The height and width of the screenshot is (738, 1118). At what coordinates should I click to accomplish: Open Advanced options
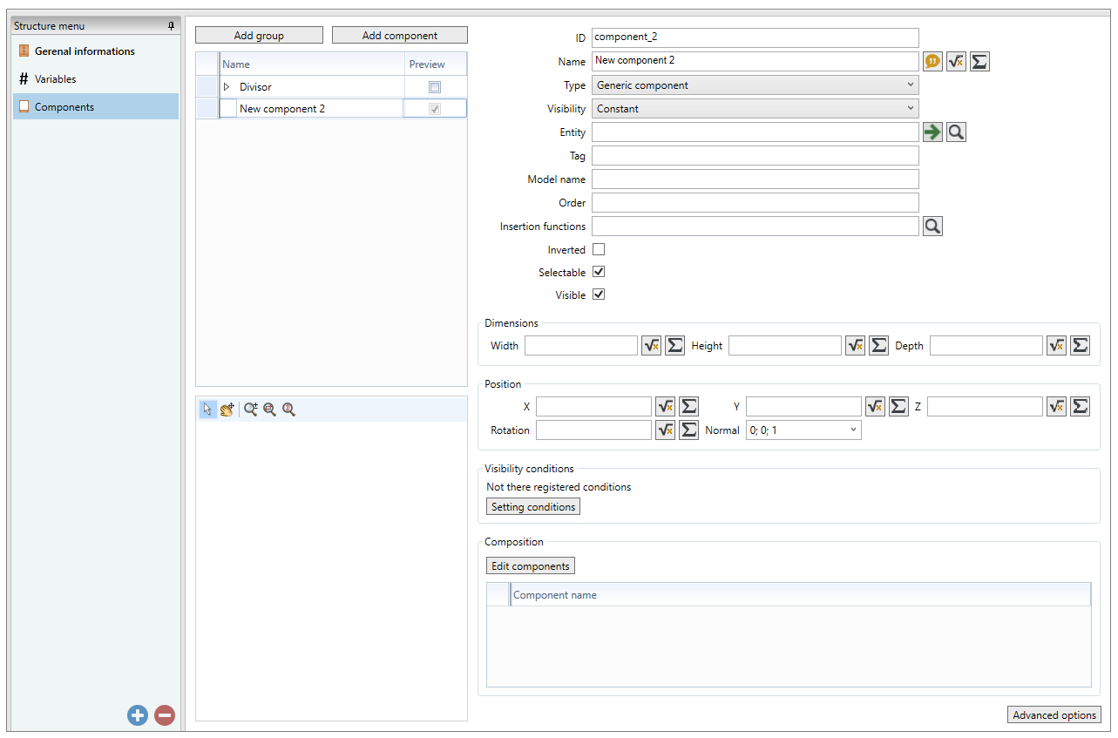click(1054, 715)
